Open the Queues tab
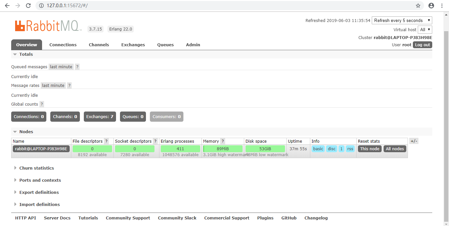 click(x=165, y=45)
